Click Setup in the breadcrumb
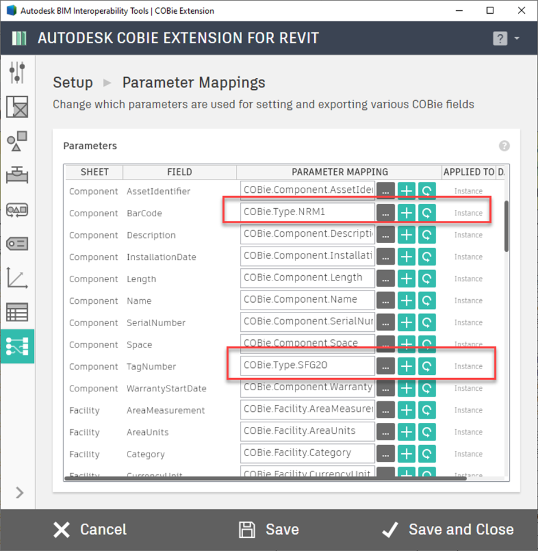The height and width of the screenshot is (551, 538). (73, 82)
